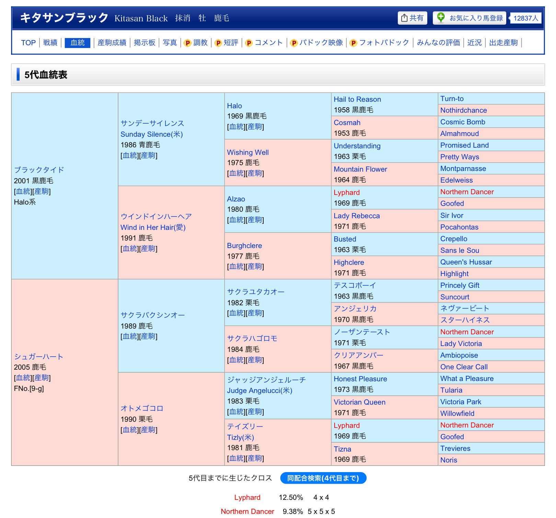Open the 出走産駒 tab
The height and width of the screenshot is (518, 556).
[x=503, y=42]
